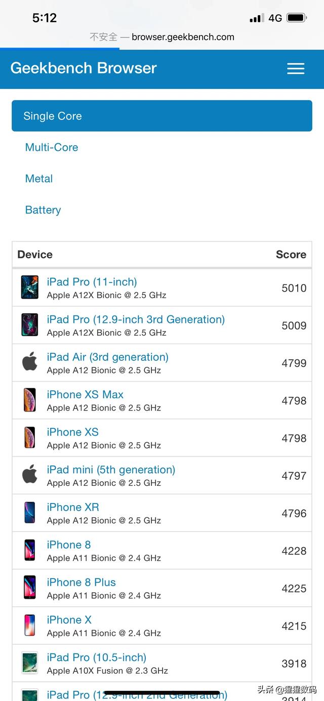Switch to the Metal tab
324x701 pixels.
point(39,179)
